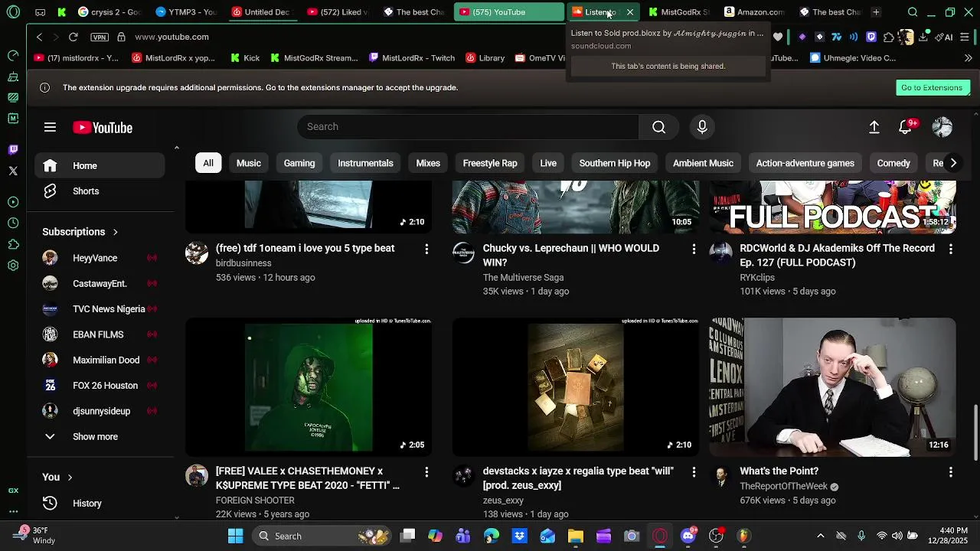Open the Create upload icon

click(x=874, y=127)
